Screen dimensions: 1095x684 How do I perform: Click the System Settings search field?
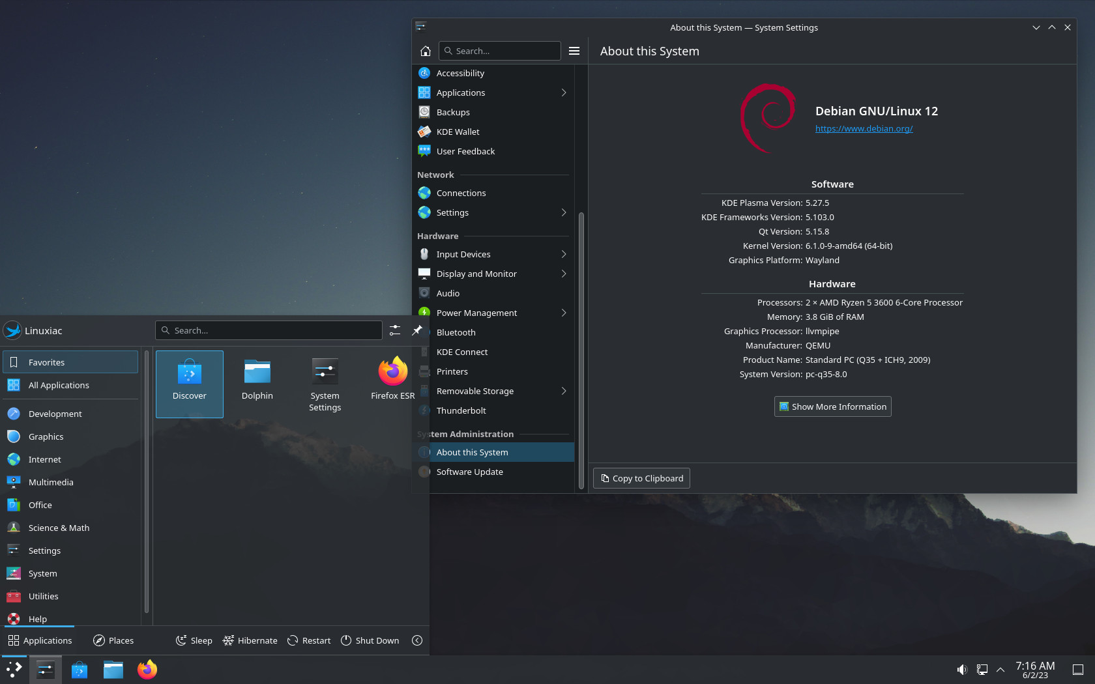pyautogui.click(x=500, y=51)
